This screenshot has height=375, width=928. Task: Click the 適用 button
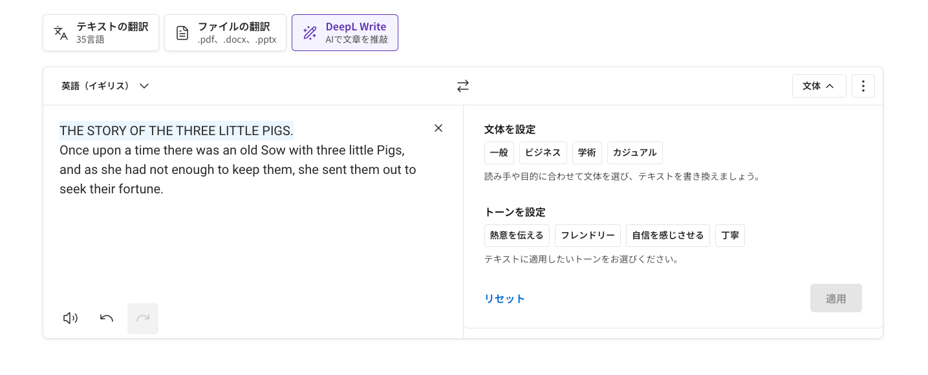(x=836, y=298)
